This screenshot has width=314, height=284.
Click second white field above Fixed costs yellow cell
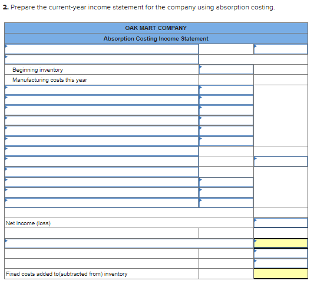[x=280, y=253]
